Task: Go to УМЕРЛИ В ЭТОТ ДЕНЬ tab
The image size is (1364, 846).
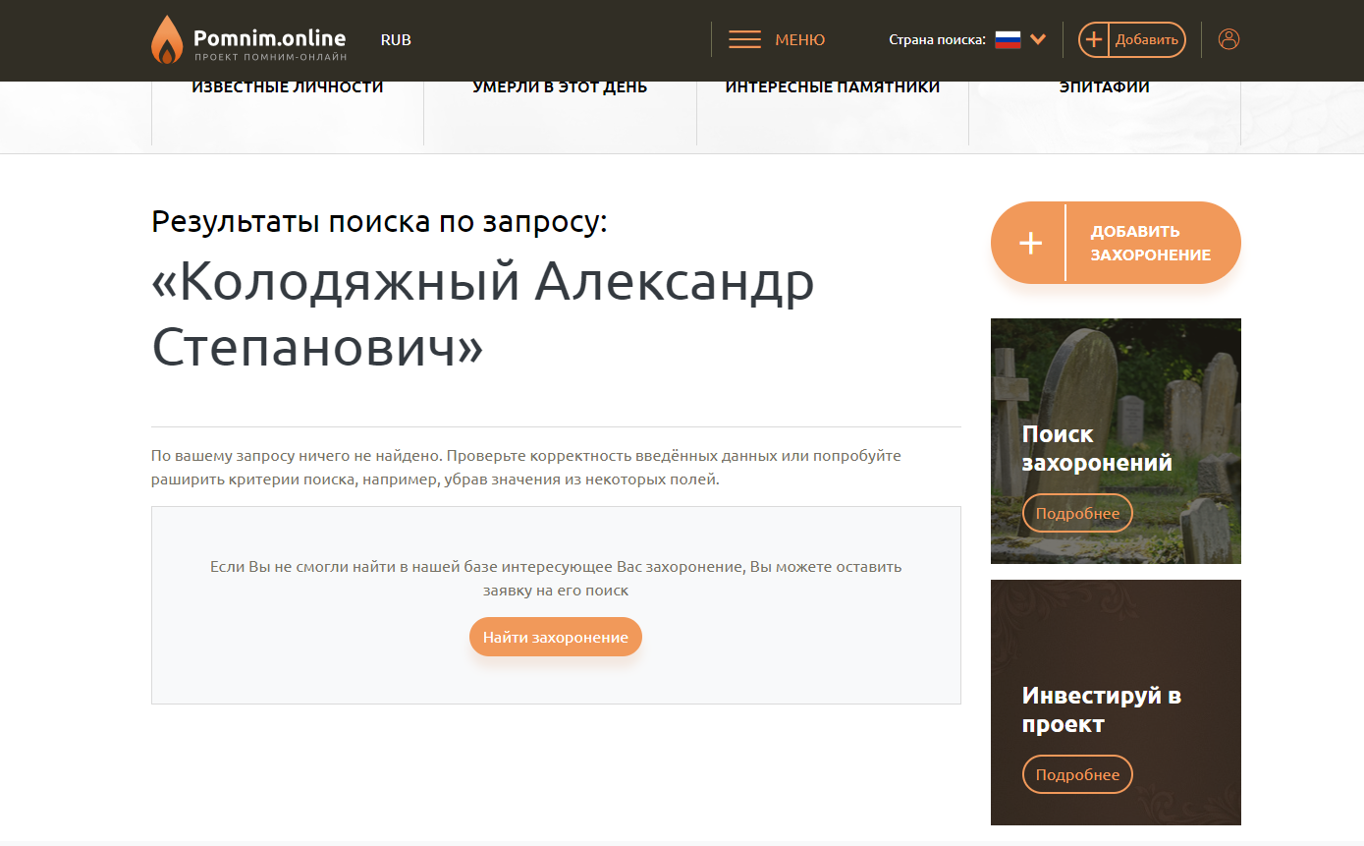Action: 560,88
